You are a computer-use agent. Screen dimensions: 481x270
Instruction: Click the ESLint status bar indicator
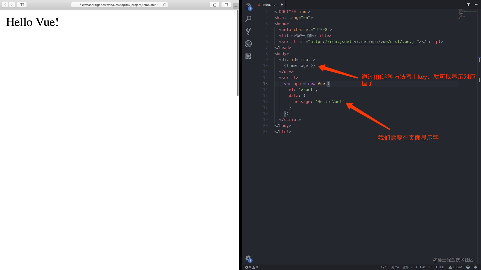pos(455,267)
